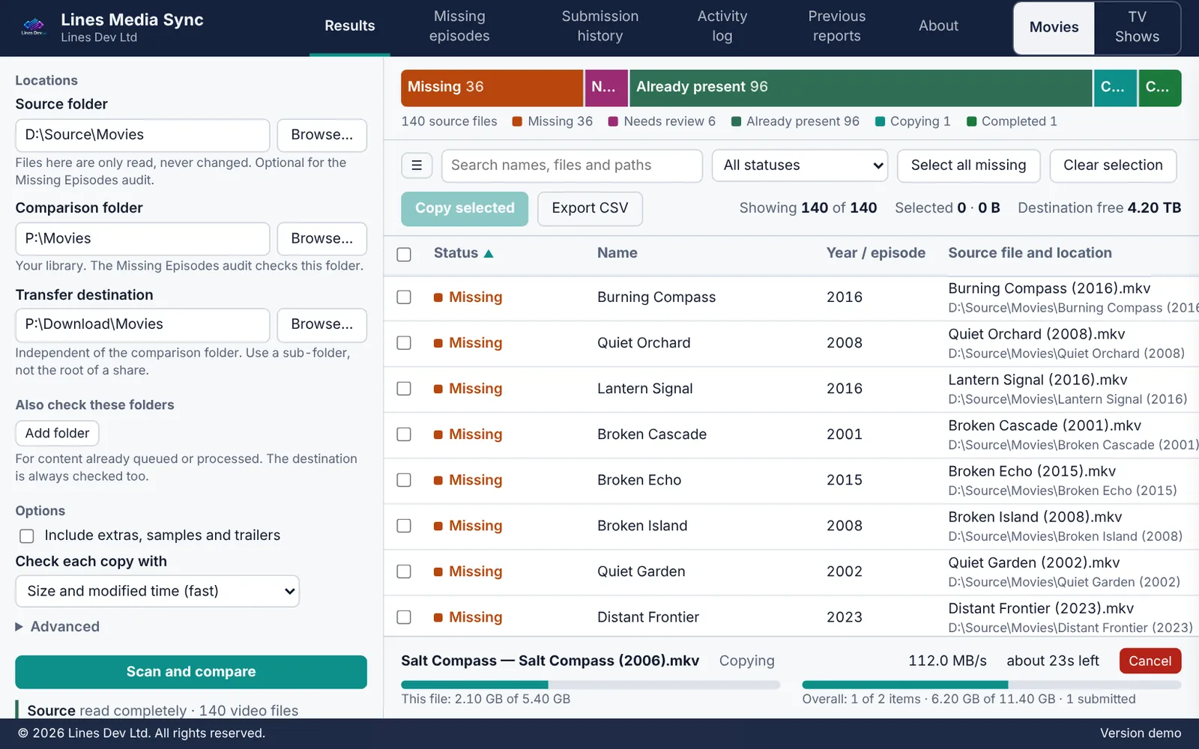Go to the Activity log tab
The image size is (1199, 749).
(x=722, y=26)
